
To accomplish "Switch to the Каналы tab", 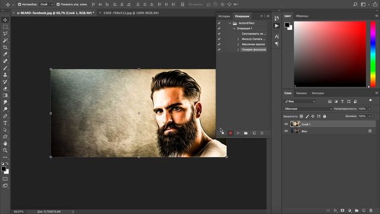I will pos(301,93).
